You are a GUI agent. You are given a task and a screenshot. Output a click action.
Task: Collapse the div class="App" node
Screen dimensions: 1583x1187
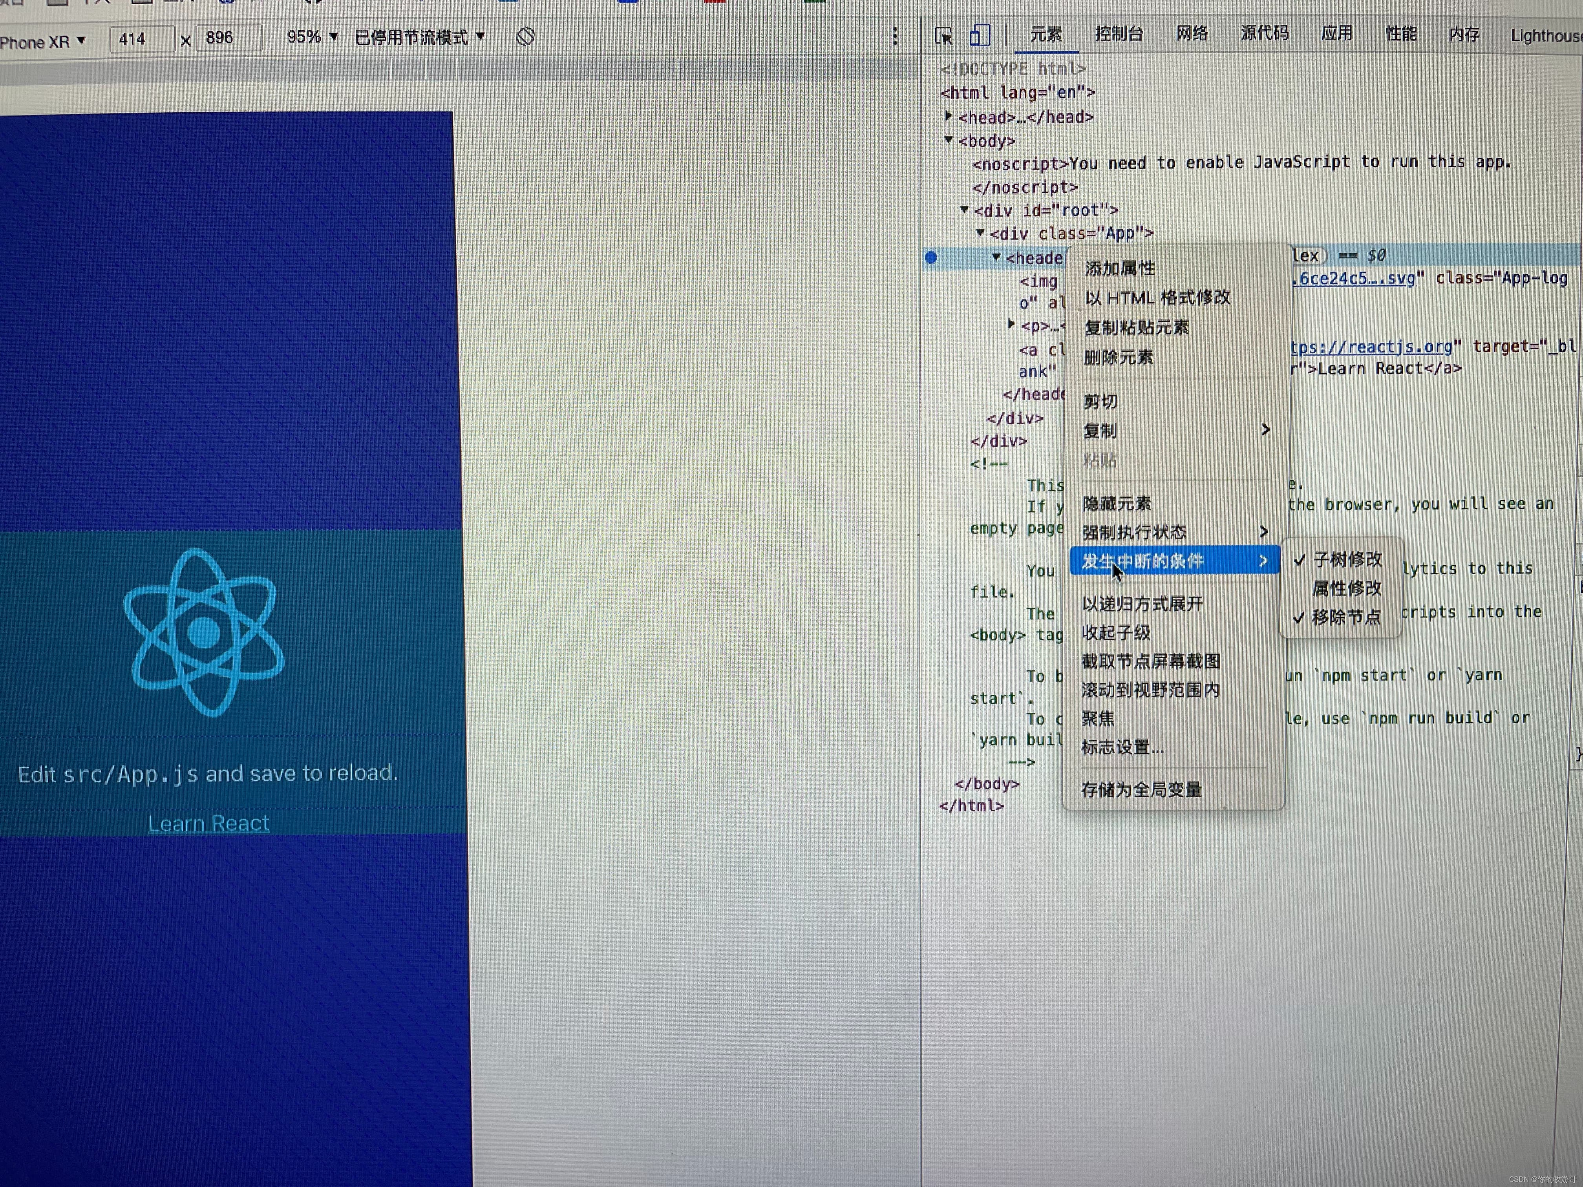(980, 232)
